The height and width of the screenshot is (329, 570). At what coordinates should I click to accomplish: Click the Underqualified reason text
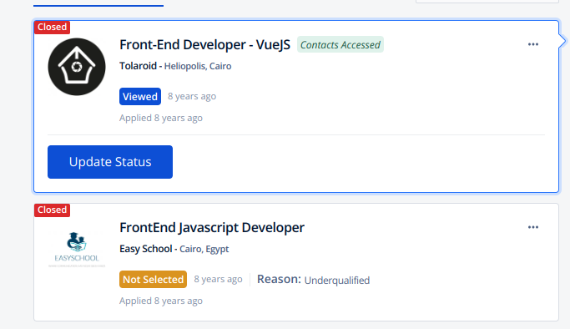click(x=337, y=281)
